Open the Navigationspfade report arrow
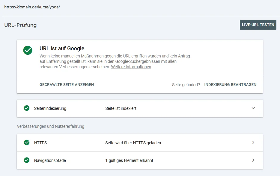The width and height of the screenshot is (280, 176). pos(253,160)
